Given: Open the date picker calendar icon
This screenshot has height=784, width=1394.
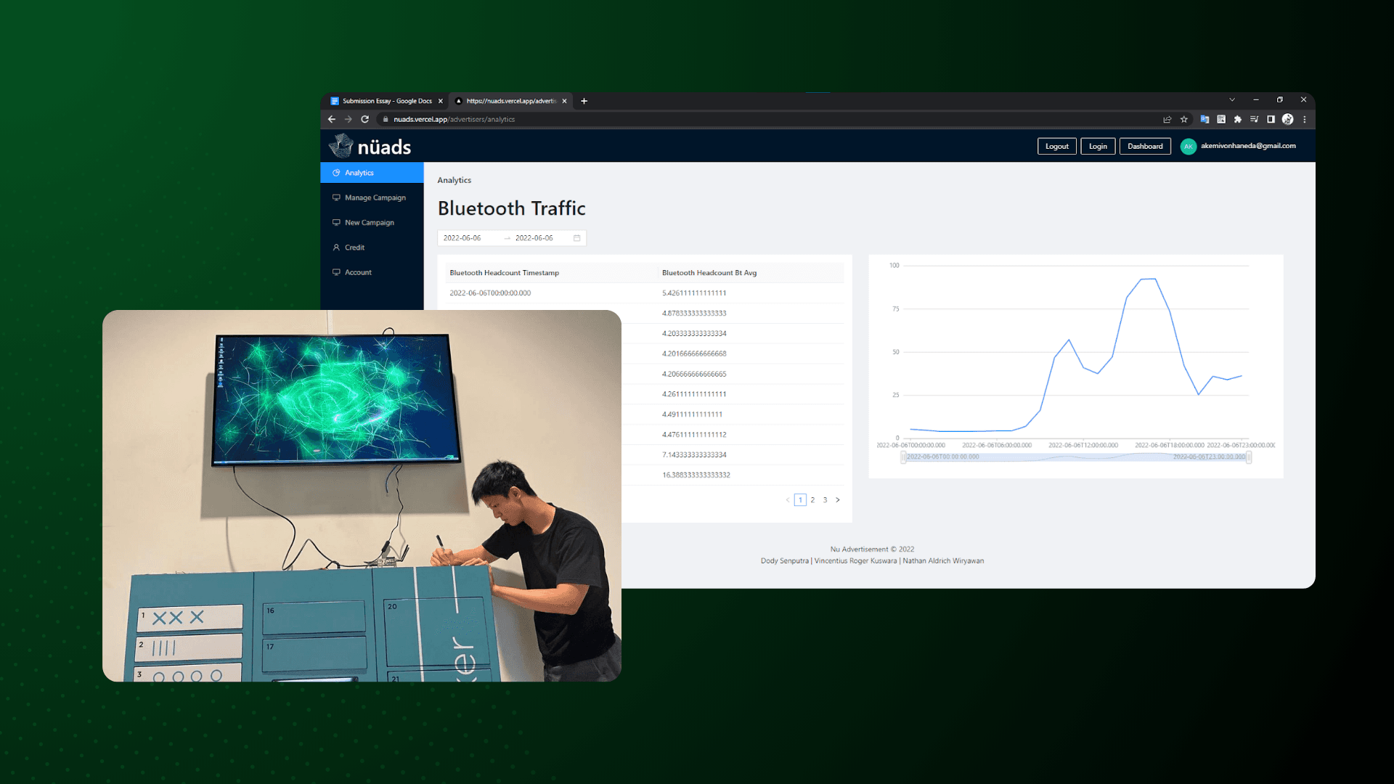Looking at the screenshot, I should click(x=577, y=238).
